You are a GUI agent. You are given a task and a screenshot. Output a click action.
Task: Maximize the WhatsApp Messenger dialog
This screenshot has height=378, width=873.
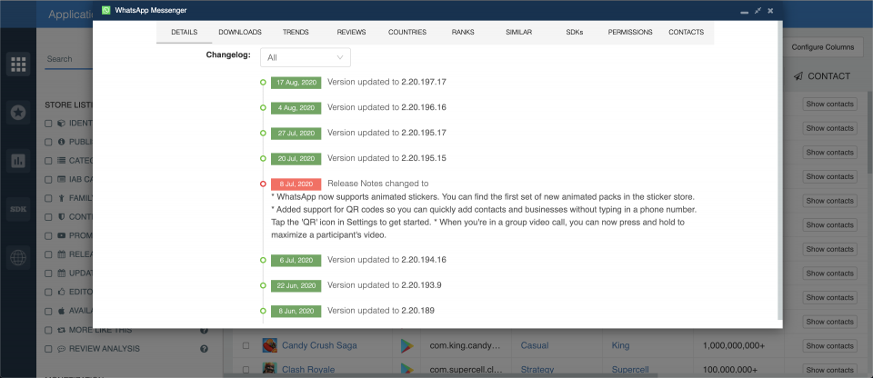click(x=758, y=11)
